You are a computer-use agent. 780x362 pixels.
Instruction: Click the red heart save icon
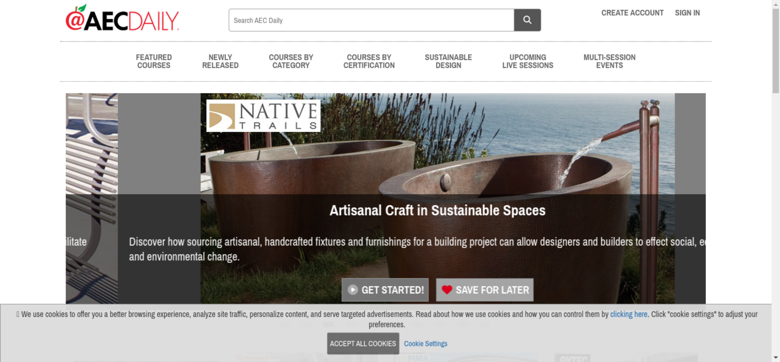coord(447,290)
